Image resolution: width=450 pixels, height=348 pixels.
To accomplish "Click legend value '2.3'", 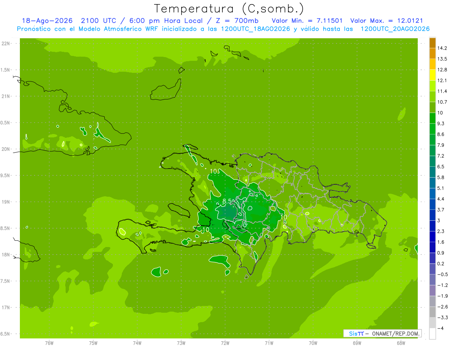I will click(x=441, y=231).
